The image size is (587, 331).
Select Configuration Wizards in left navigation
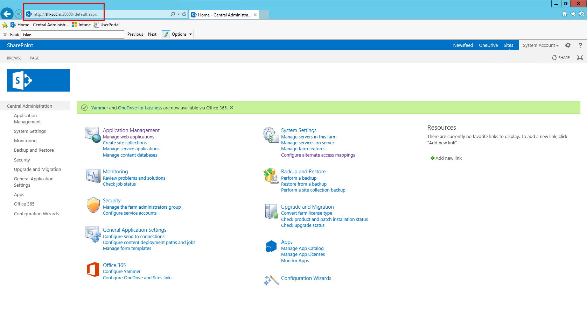(36, 214)
